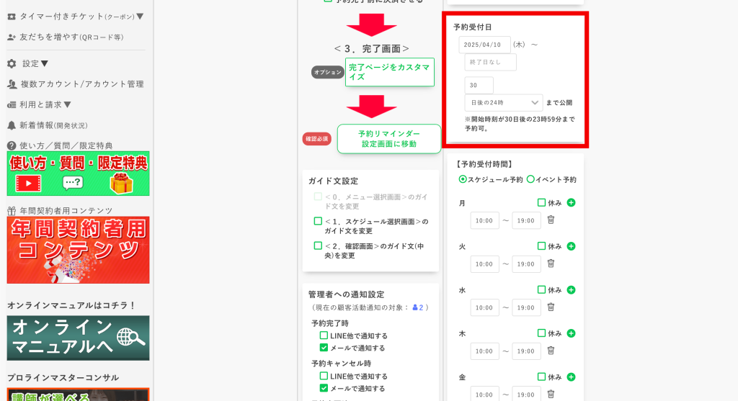Open タイマー付きチケット menu in sidebar
The height and width of the screenshot is (401, 738).
[76, 17]
